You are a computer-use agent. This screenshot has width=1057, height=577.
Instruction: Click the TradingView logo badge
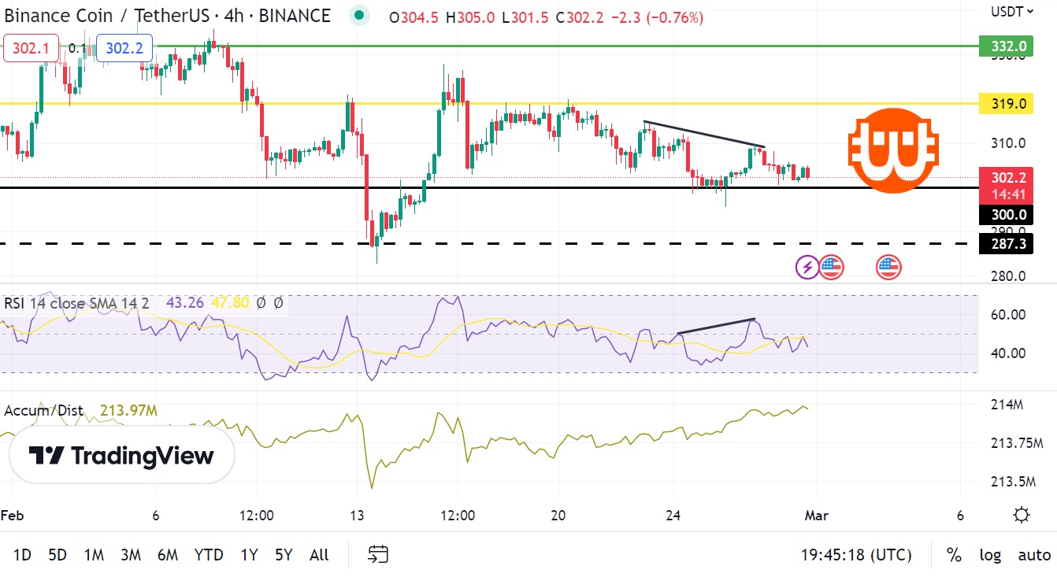(122, 455)
